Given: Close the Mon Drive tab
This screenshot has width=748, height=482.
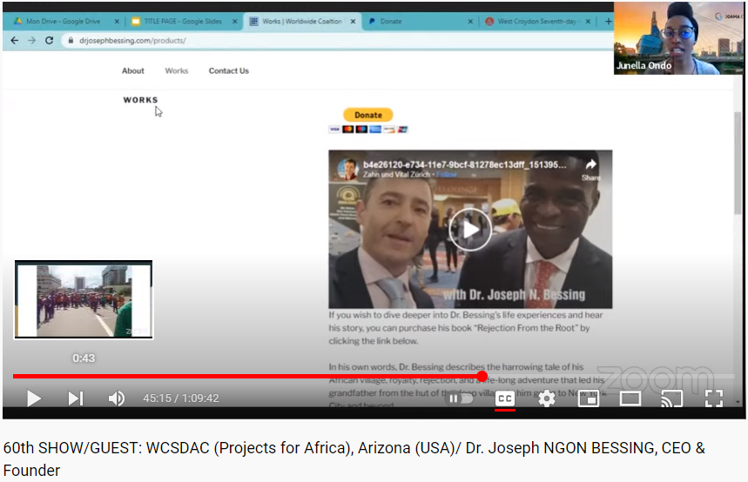Looking at the screenshot, I should [x=117, y=22].
